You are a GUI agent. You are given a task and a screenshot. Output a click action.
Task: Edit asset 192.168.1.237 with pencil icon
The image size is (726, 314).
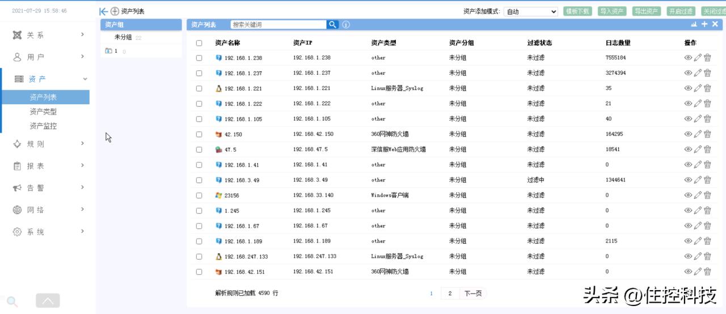coord(698,73)
